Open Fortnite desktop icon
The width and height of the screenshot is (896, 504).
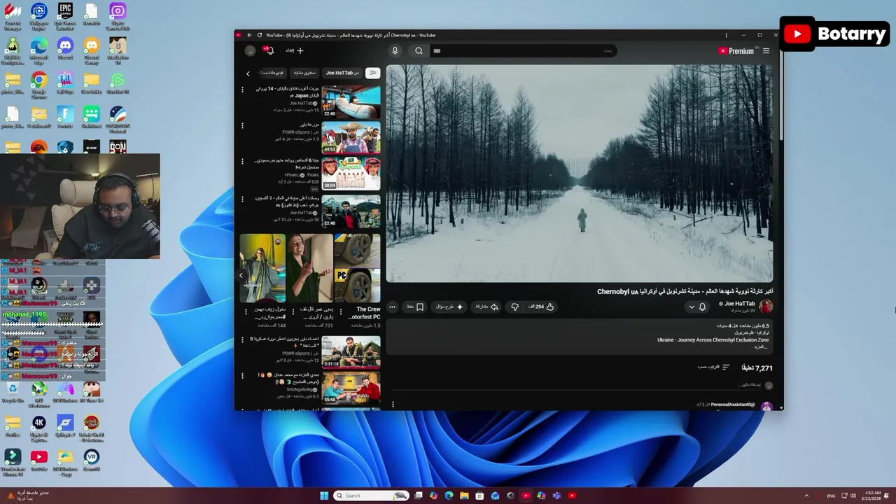[65, 117]
